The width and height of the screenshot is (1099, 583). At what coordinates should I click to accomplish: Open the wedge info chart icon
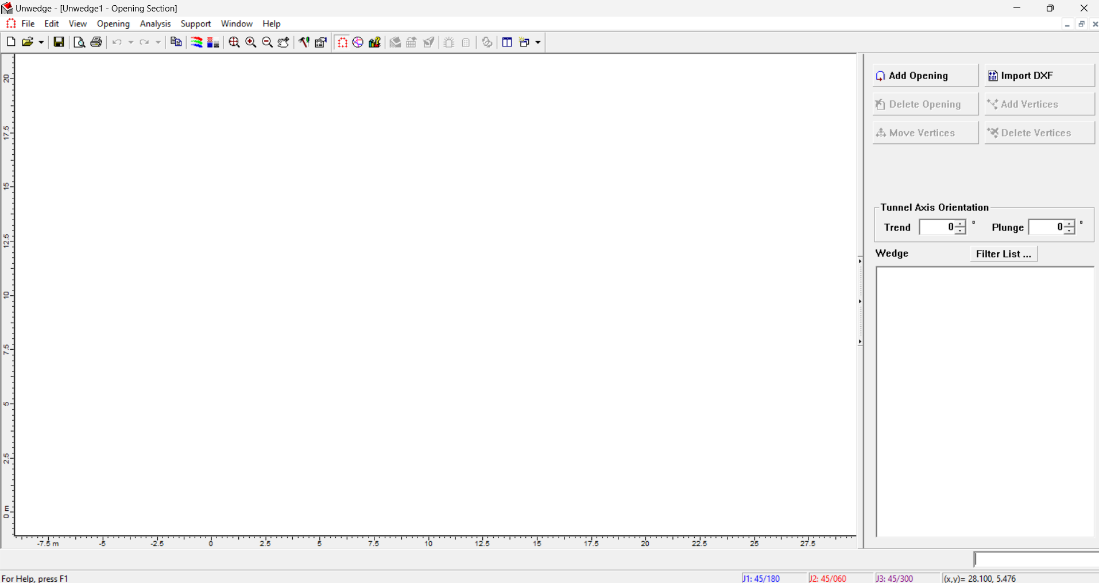pyautogui.click(x=375, y=42)
